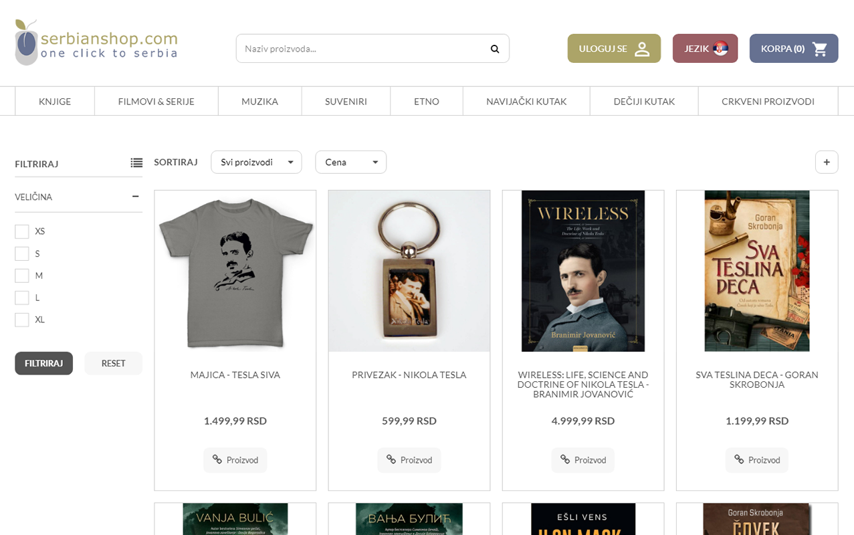Image resolution: width=854 pixels, height=535 pixels.
Task: Click link icon under the Wireless book
Action: 565,459
